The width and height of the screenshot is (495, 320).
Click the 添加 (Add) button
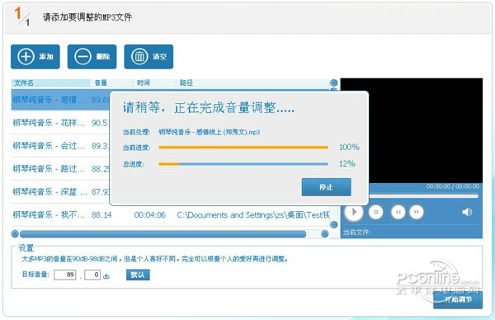tap(35, 57)
